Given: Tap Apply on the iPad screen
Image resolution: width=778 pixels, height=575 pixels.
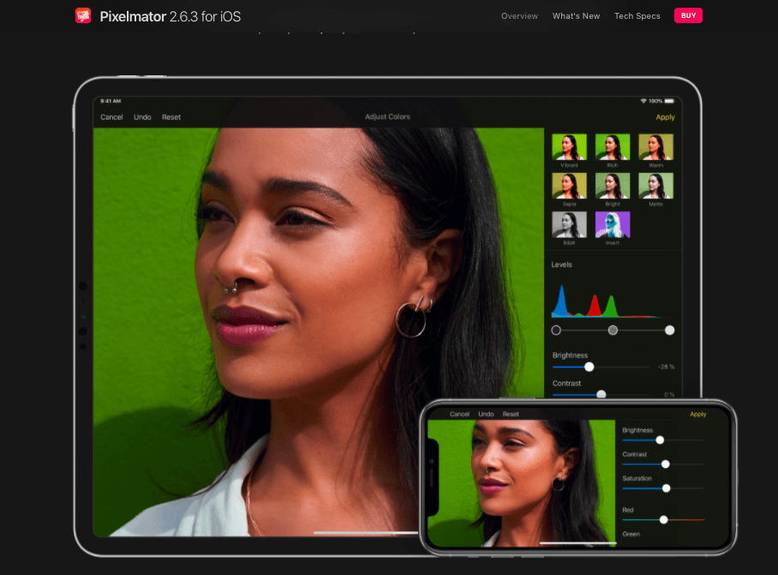Looking at the screenshot, I should coord(665,117).
